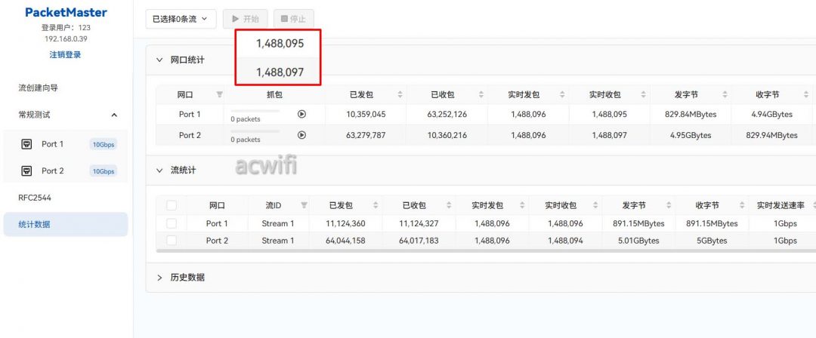The width and height of the screenshot is (816, 338).
Task: Click 抓包 column header
Action: 274,94
